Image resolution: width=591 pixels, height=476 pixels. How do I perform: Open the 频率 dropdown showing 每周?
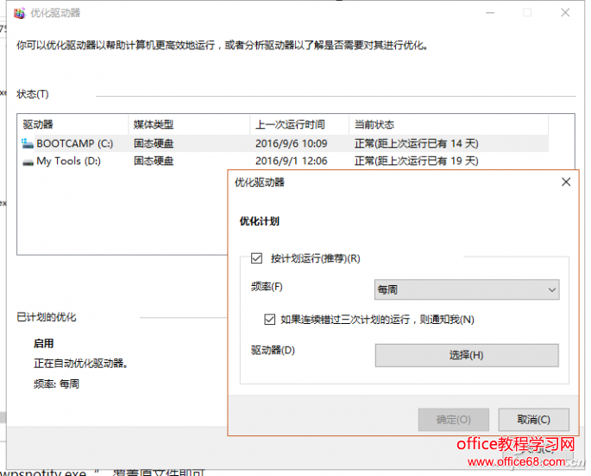tap(467, 289)
